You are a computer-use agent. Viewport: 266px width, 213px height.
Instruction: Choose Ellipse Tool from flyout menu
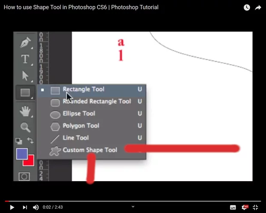click(x=92, y=114)
